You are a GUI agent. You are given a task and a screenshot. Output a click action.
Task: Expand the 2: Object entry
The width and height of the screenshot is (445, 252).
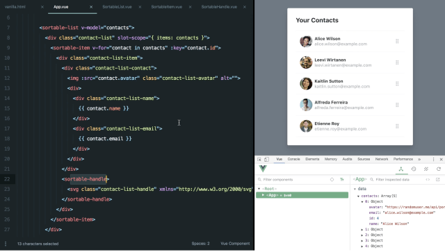(362, 235)
